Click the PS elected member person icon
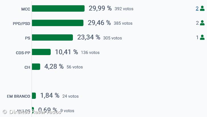Image resolution: width=207 pixels, height=117 pixels. coord(202,37)
